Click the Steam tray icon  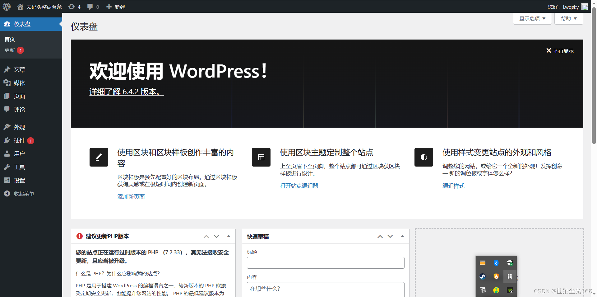coord(483,276)
